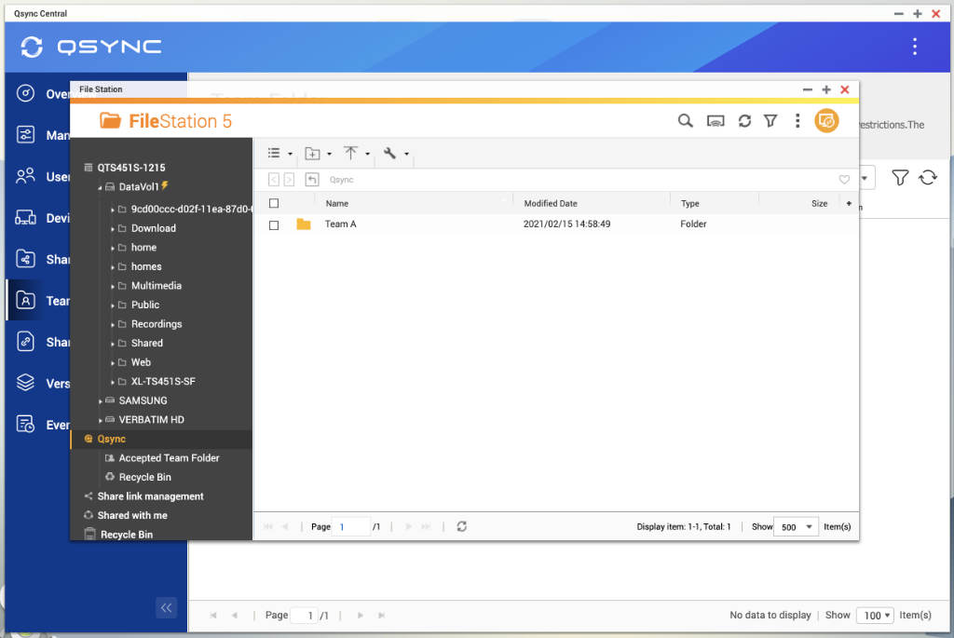Click the Version Control layers icon in the sidebar
The image size is (954, 638).
[25, 383]
